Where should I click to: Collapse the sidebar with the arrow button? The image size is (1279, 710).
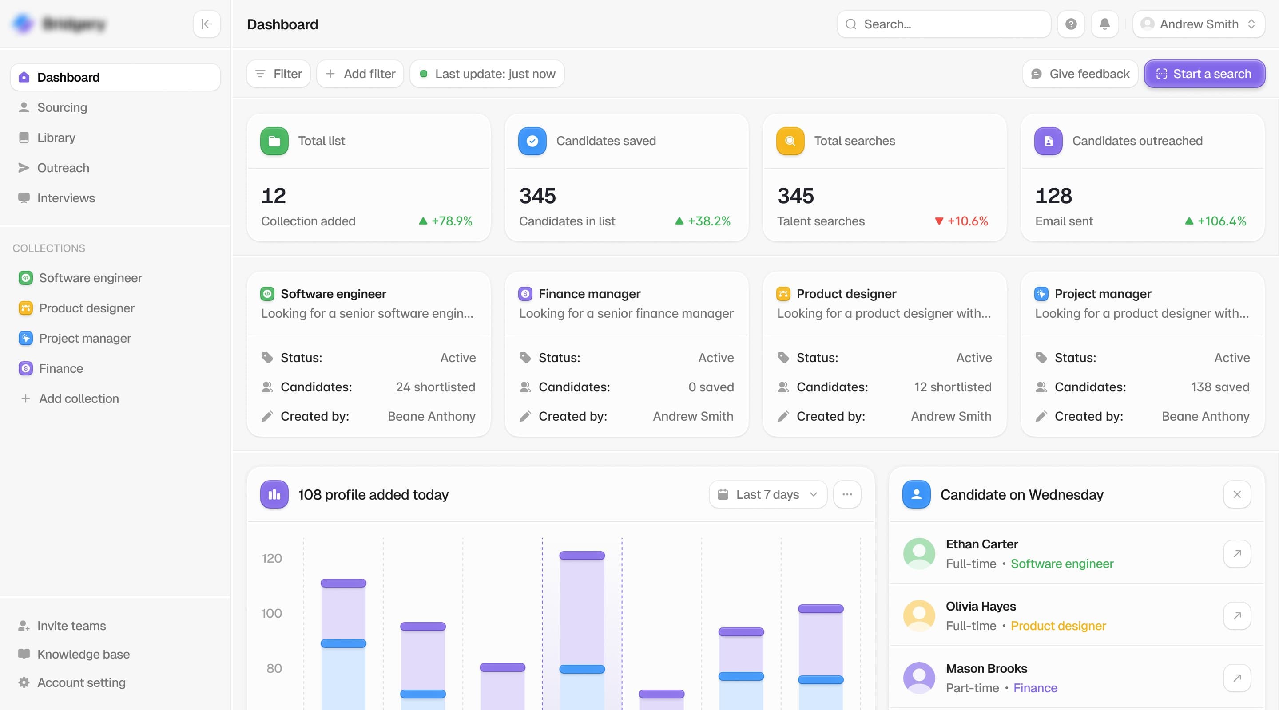point(207,24)
